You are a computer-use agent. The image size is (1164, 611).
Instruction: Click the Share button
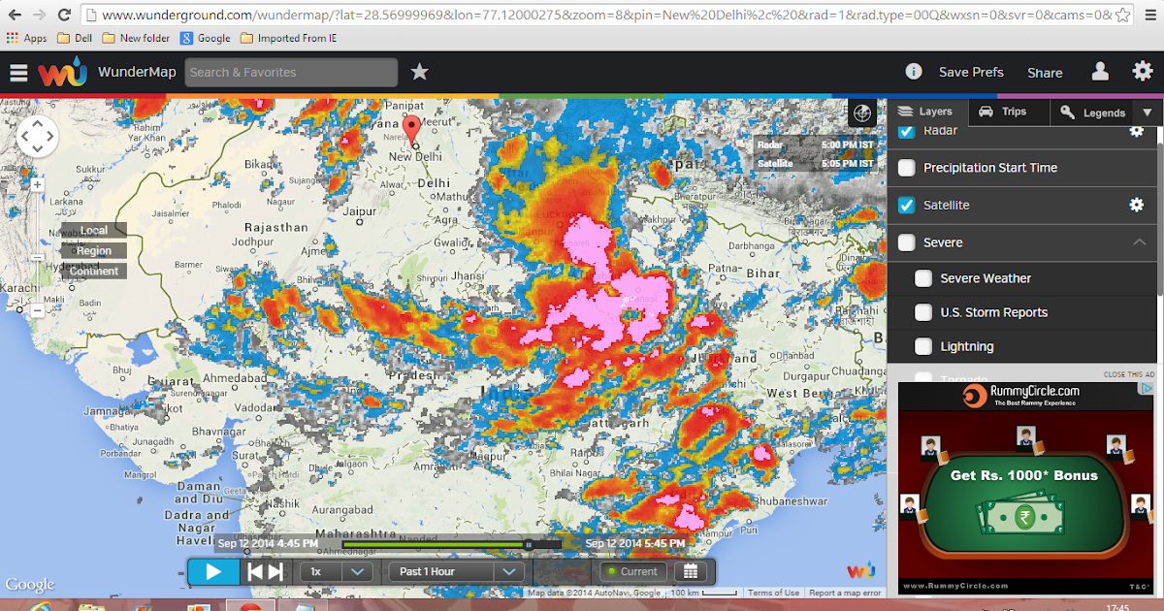point(1045,73)
